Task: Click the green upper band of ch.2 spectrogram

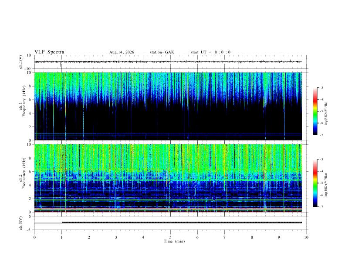Action: click(168, 157)
